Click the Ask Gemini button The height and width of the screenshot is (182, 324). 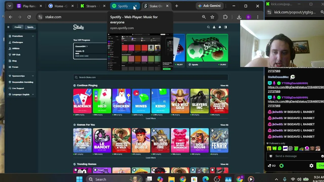pyautogui.click(x=210, y=6)
